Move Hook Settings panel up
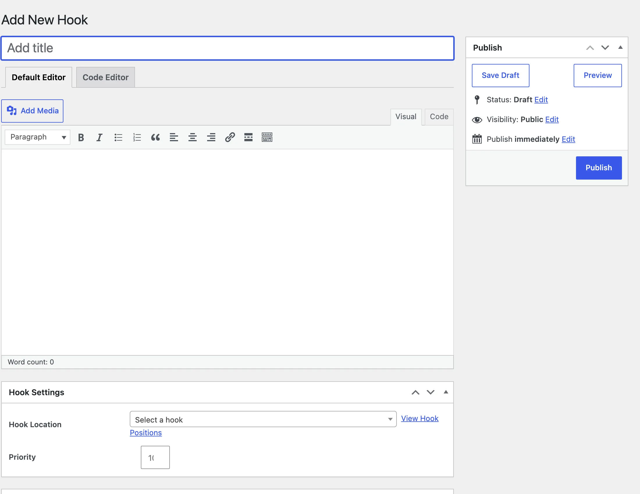Image resolution: width=640 pixels, height=494 pixels. coord(415,393)
